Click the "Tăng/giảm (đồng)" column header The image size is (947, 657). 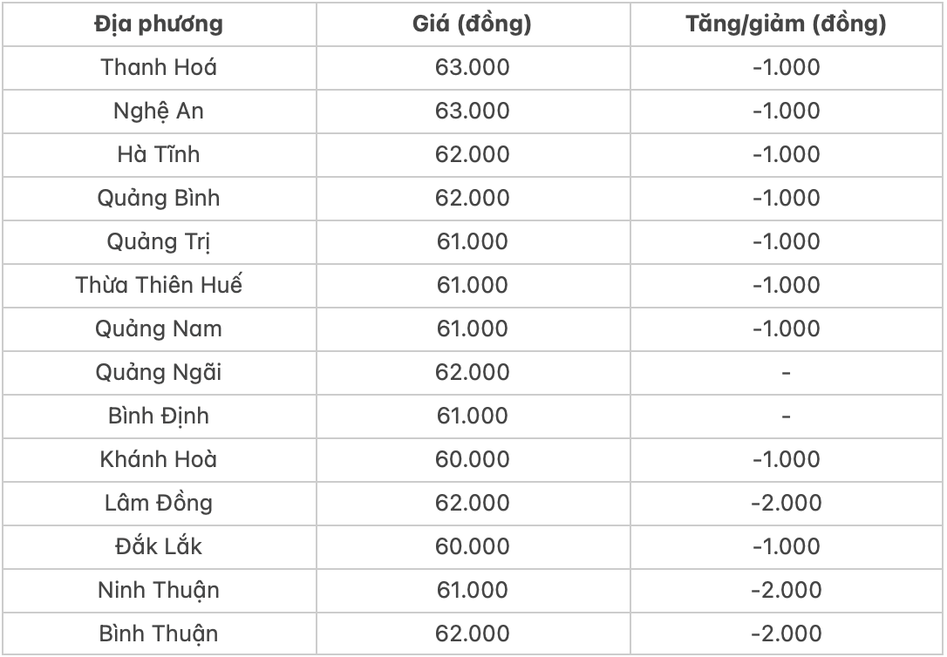[x=786, y=24]
